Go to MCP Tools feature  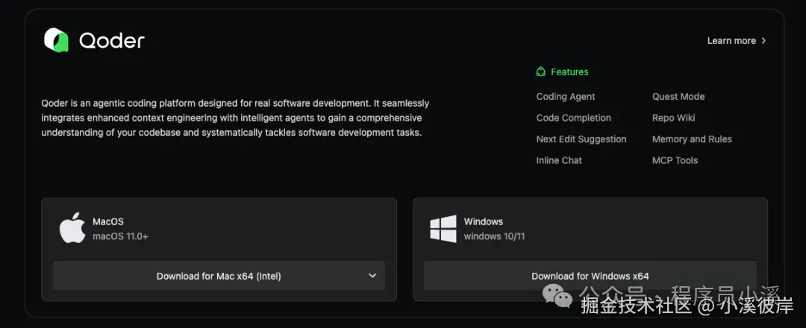pos(675,160)
